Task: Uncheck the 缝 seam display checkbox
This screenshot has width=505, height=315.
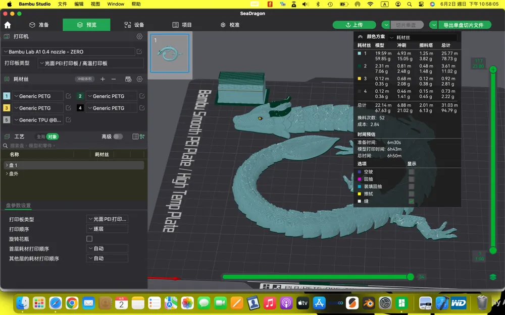Action: coord(411,201)
